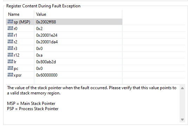Viewport: 188px width, 128px height.
Task: Click the description scrollbar down arrow
Action: point(182,119)
